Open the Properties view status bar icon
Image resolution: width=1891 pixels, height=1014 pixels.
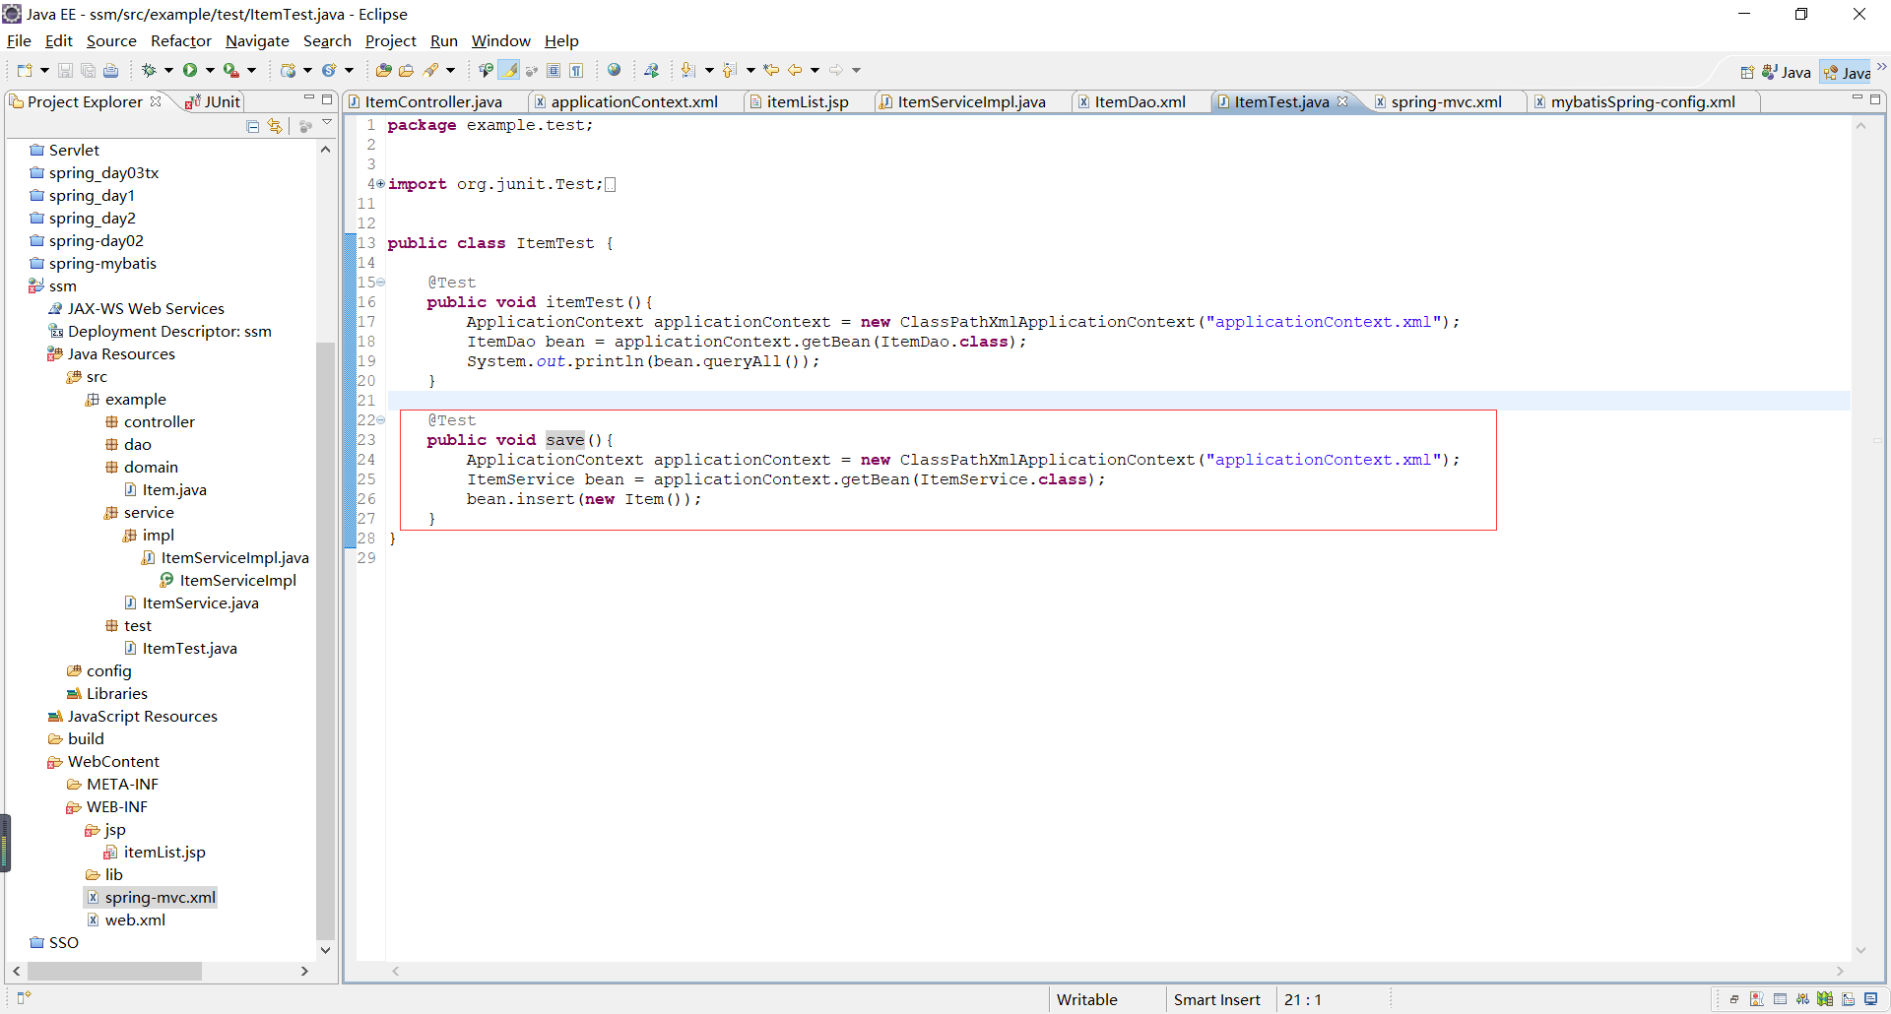(x=1780, y=999)
